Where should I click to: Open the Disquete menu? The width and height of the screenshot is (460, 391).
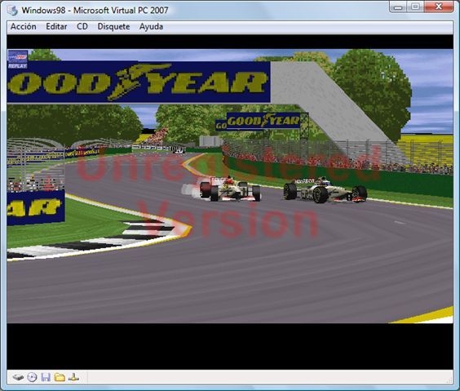tap(113, 26)
